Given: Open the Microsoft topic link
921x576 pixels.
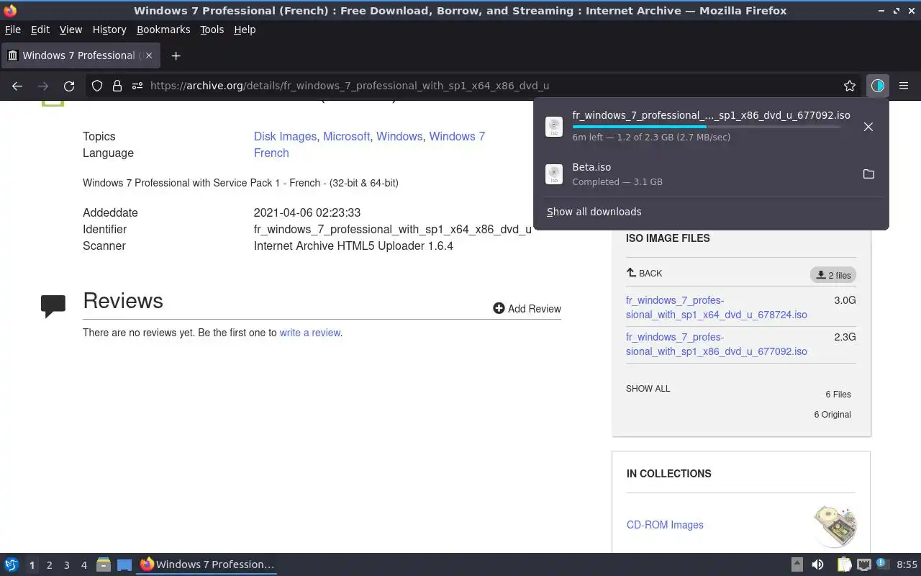Looking at the screenshot, I should click(346, 136).
